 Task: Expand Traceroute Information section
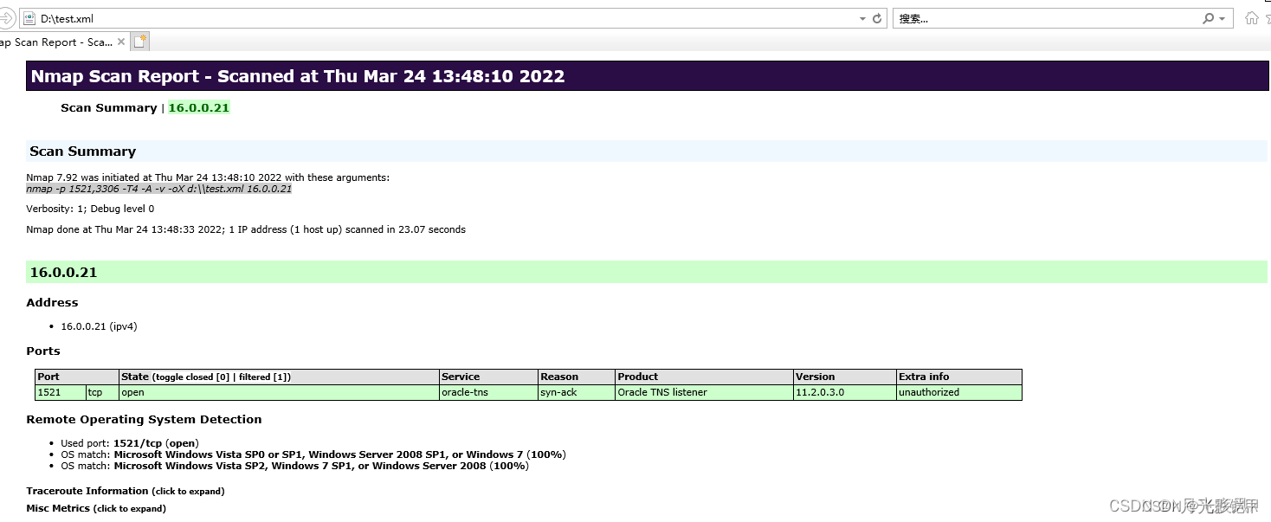126,491
